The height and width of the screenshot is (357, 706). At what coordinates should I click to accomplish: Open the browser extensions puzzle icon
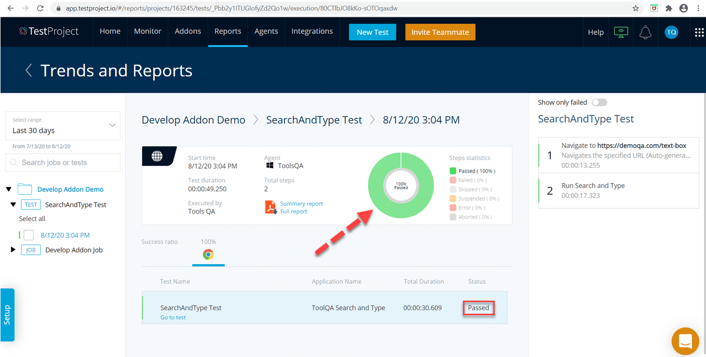pos(669,8)
